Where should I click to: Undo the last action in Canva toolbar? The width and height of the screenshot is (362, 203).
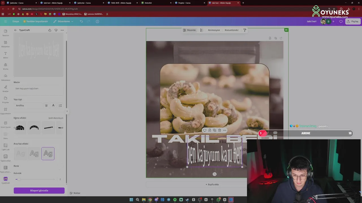(x=81, y=21)
